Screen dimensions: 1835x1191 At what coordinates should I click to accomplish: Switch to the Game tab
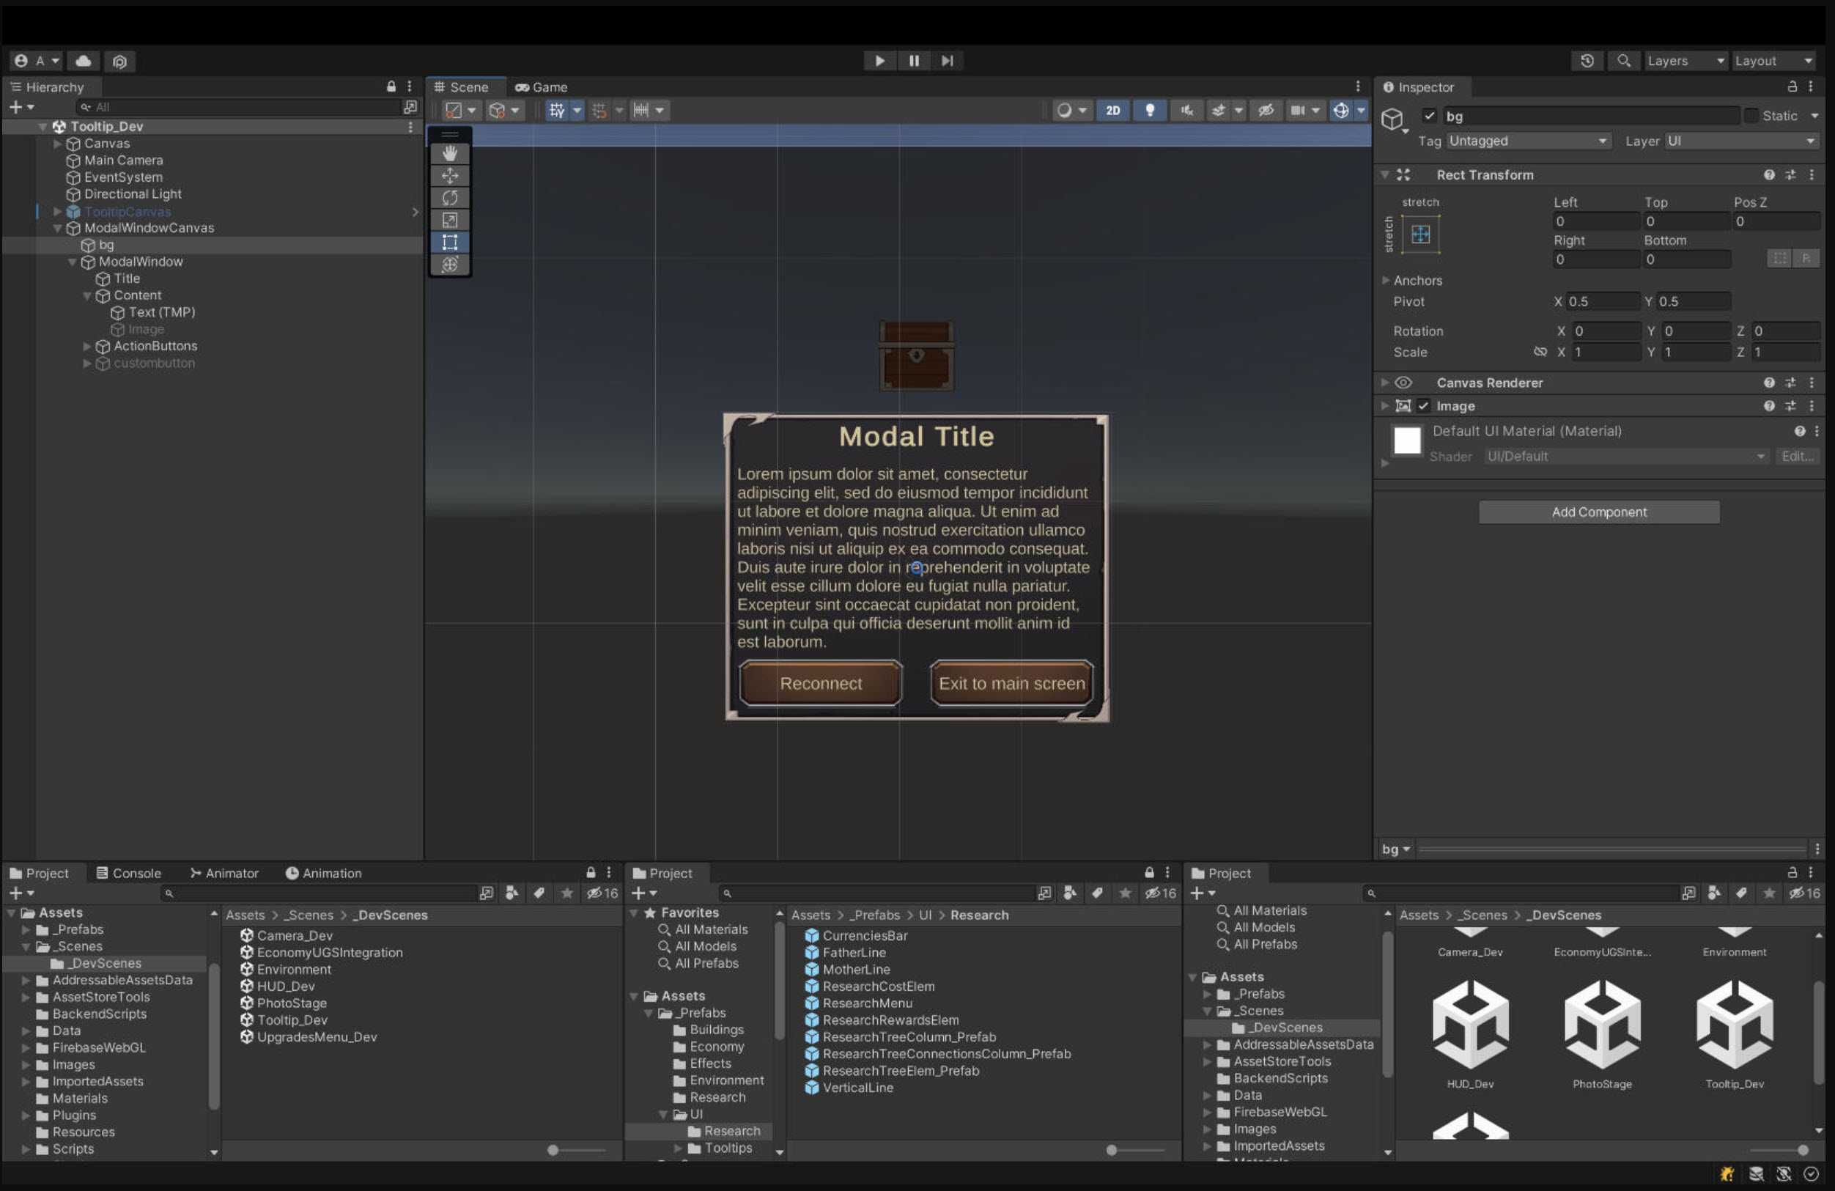[x=542, y=87]
